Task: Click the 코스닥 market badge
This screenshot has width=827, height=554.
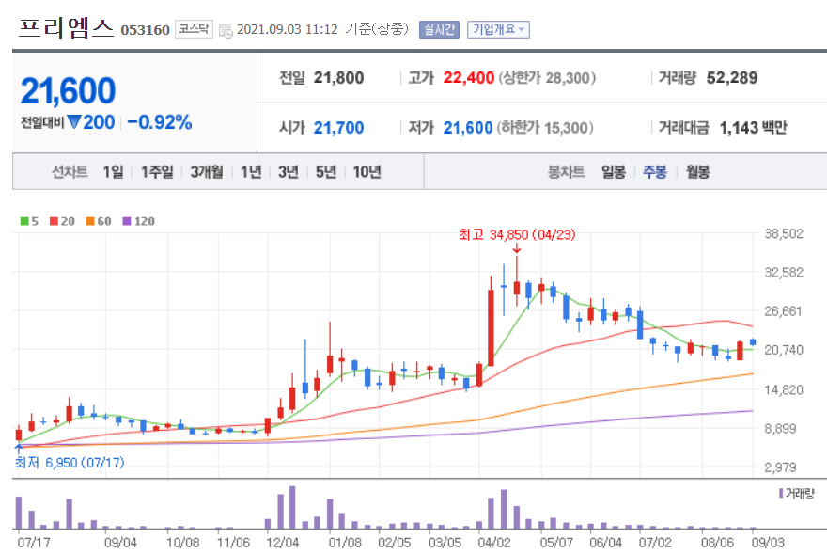Action: pos(193,28)
